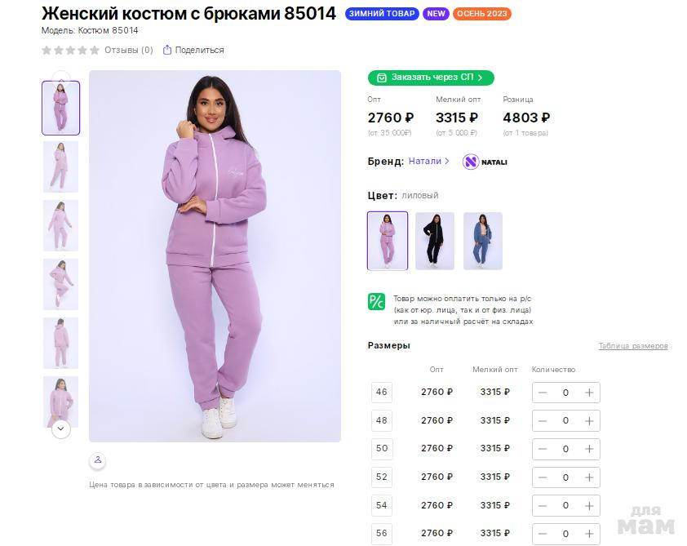687x546 pixels.
Task: Click the size 50 label box
Action: (x=382, y=448)
